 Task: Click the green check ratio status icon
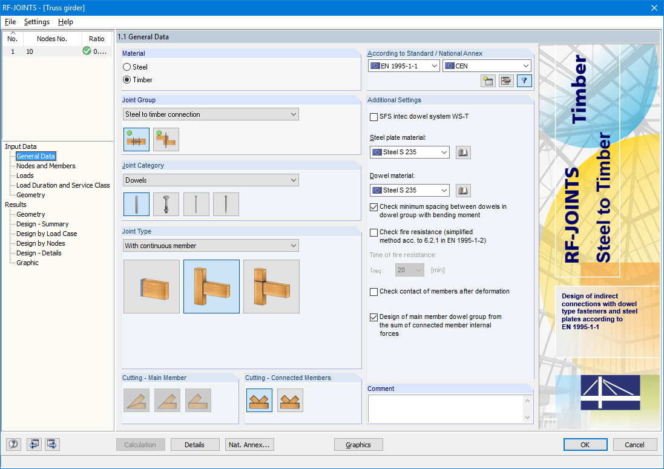(87, 51)
